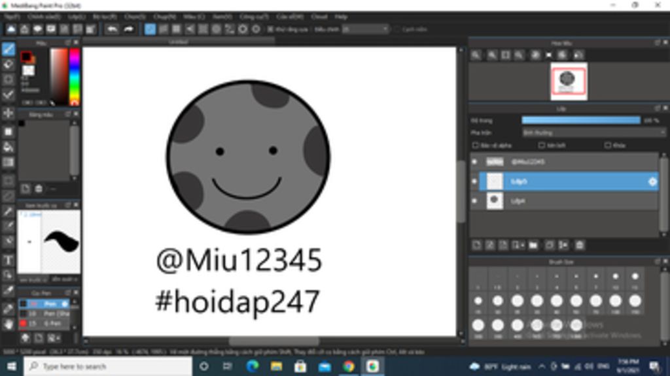Click the add color icon in palette panel
670x376 pixels.
(x=26, y=189)
